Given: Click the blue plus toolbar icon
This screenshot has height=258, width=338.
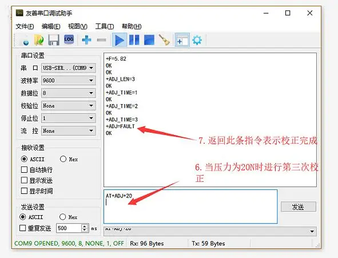Looking at the screenshot, I should (86, 40).
